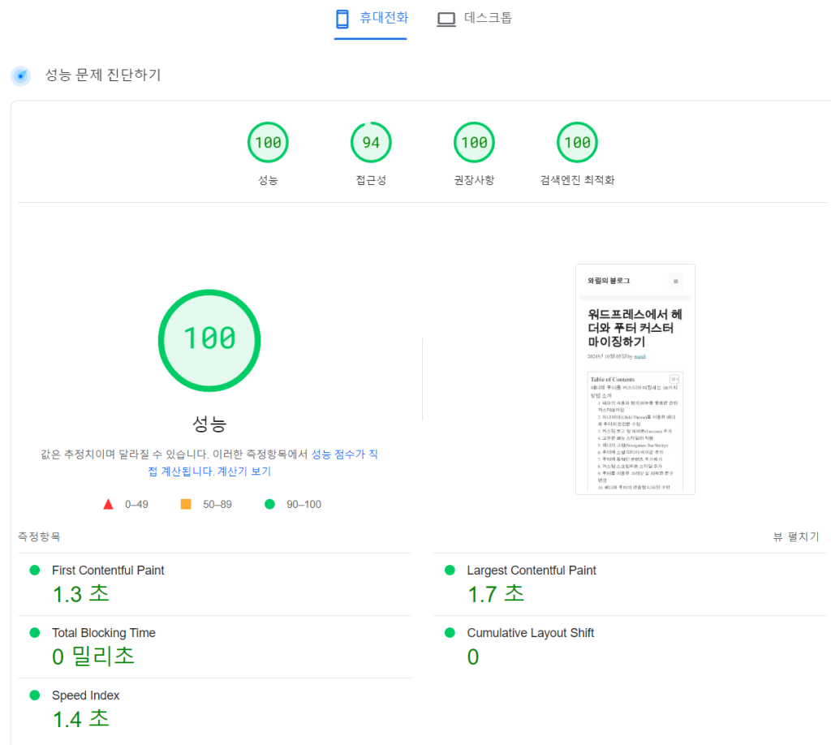Click the 1.3 초 First Contentful Paint value
831x745 pixels.
[x=81, y=594]
